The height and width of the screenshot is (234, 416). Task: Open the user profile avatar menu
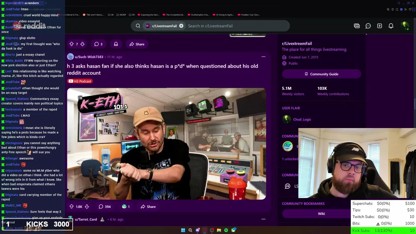404,26
